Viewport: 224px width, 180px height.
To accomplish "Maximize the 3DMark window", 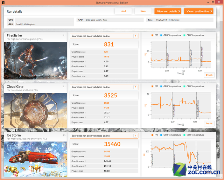I will 213,2.
